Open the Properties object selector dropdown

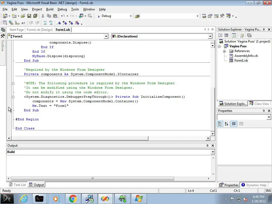click(x=269, y=117)
